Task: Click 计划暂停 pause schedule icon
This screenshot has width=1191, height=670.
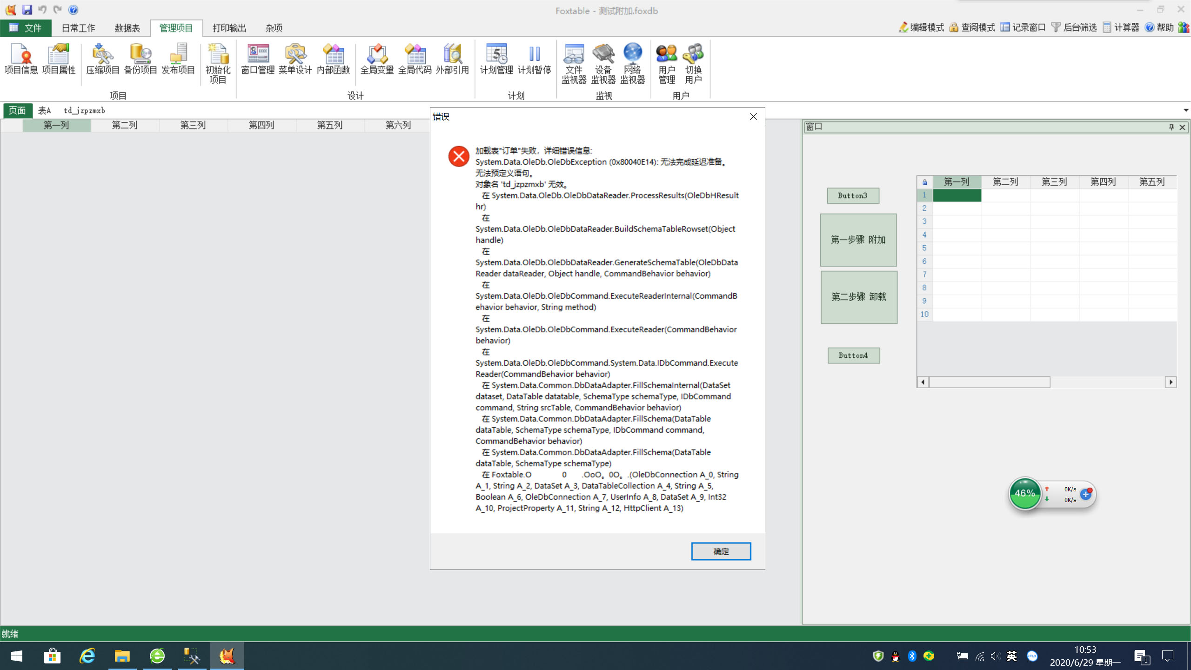Action: (x=534, y=60)
